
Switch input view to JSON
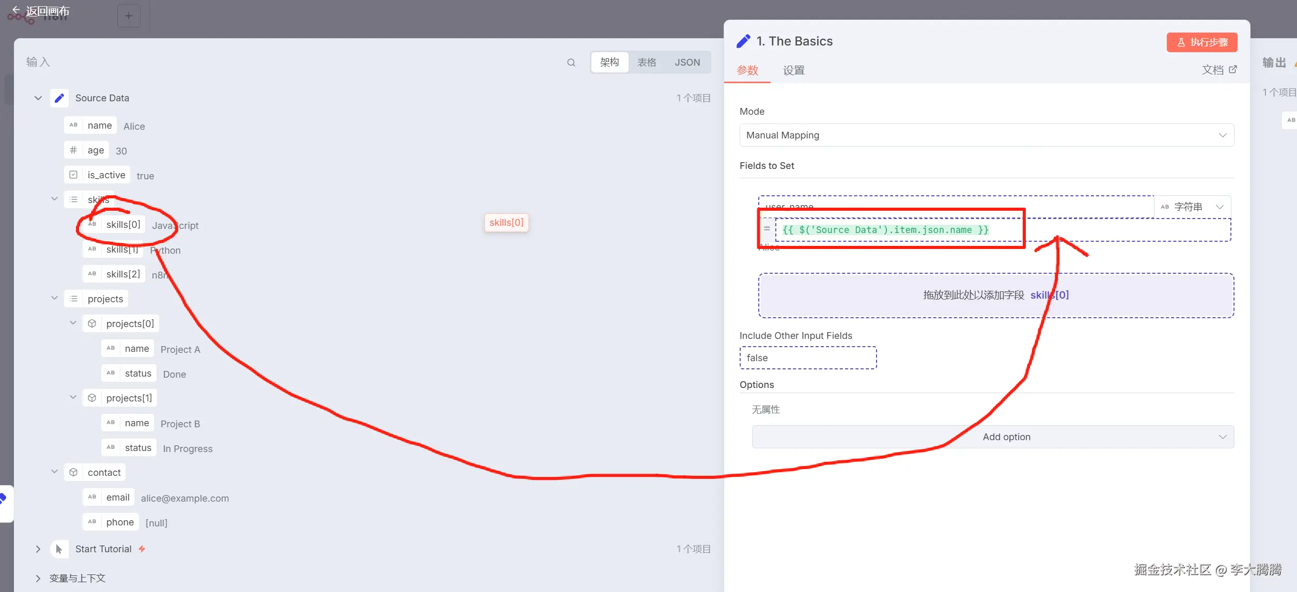tap(687, 63)
